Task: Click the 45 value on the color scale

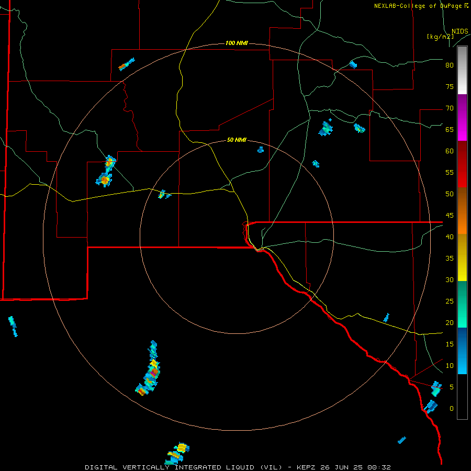Action: tap(450, 216)
